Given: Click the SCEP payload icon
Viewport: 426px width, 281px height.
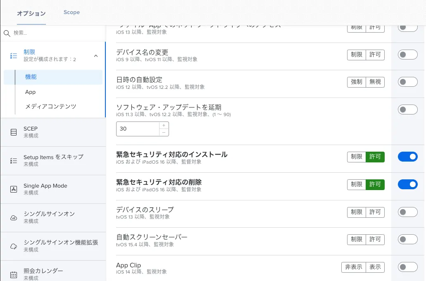Looking at the screenshot, I should tap(14, 132).
